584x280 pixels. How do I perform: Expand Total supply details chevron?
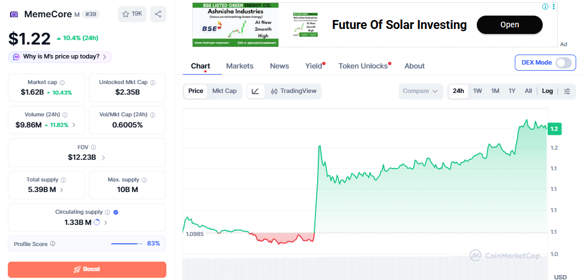(61, 190)
